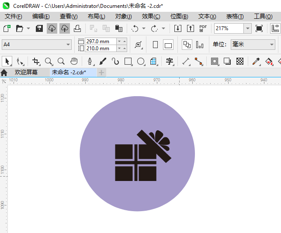Select the Graph paper tool
The width and height of the screenshot is (281, 233).
(x=153, y=62)
